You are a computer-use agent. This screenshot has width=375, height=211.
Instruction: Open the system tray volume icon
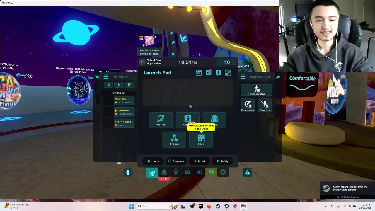click(x=349, y=206)
